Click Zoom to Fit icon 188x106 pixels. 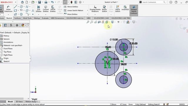[88, 22]
